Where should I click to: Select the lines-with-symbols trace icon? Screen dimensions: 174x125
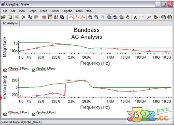point(82,17)
